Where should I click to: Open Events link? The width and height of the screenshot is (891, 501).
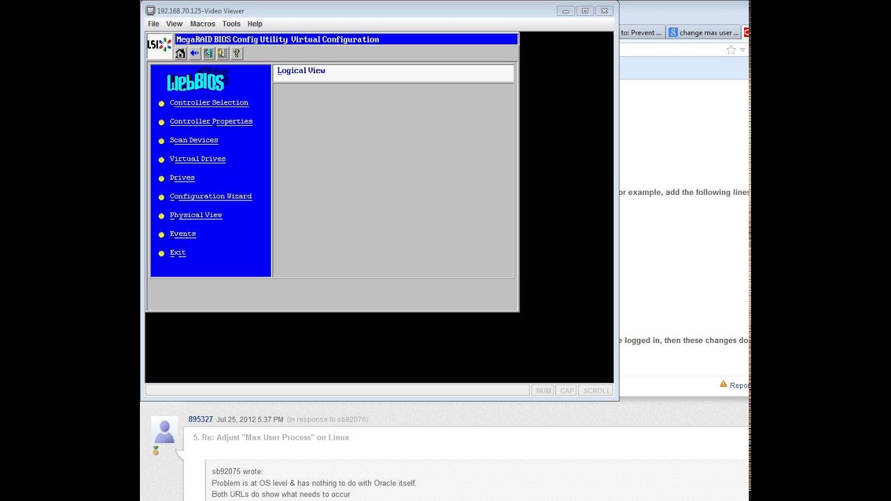[x=182, y=234]
